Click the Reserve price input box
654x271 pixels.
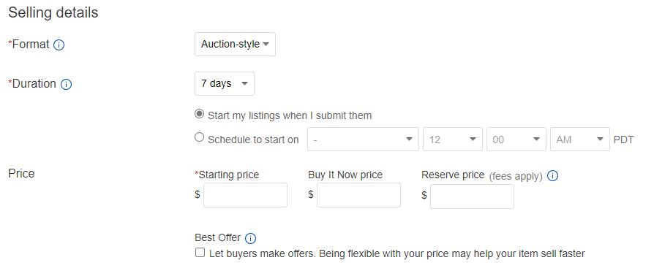(x=472, y=196)
